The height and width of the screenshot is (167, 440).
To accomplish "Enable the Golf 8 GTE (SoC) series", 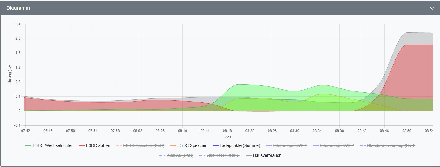I will tap(219, 156).
